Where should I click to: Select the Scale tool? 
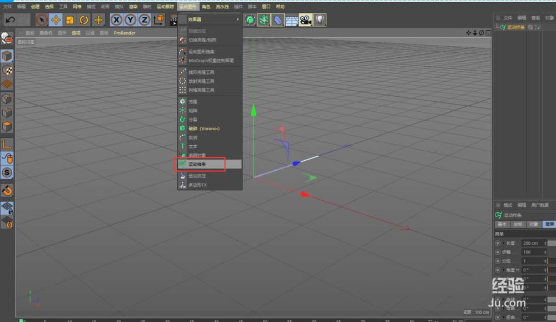click(70, 20)
